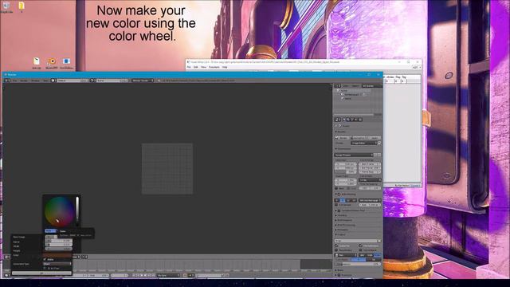510x287 pixels.
Task: Open the File menu in the window behind Blender
Action: (189, 67)
